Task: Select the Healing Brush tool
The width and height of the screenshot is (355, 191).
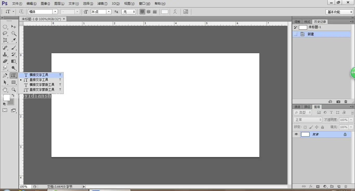Action: [5, 48]
